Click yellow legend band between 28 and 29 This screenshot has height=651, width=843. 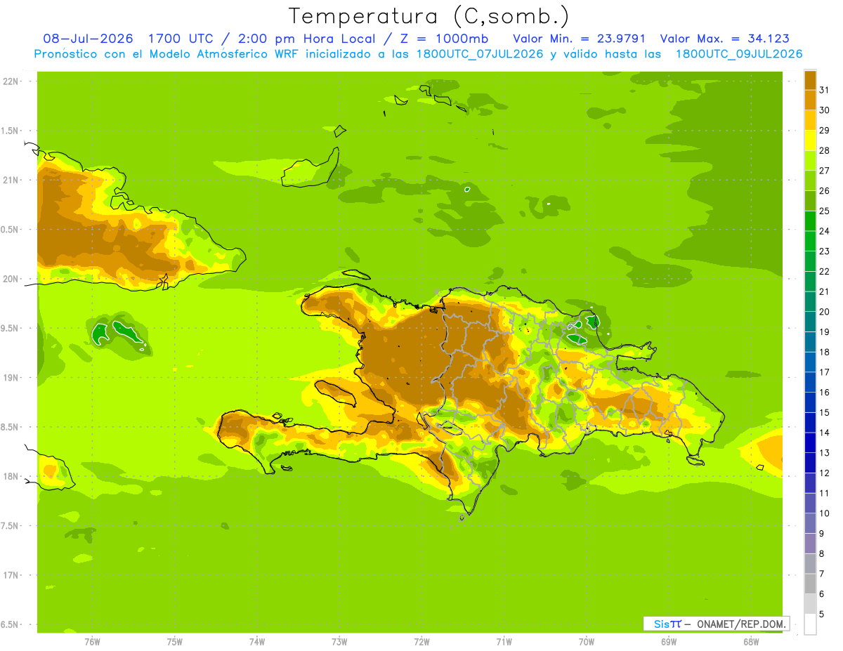(x=810, y=140)
